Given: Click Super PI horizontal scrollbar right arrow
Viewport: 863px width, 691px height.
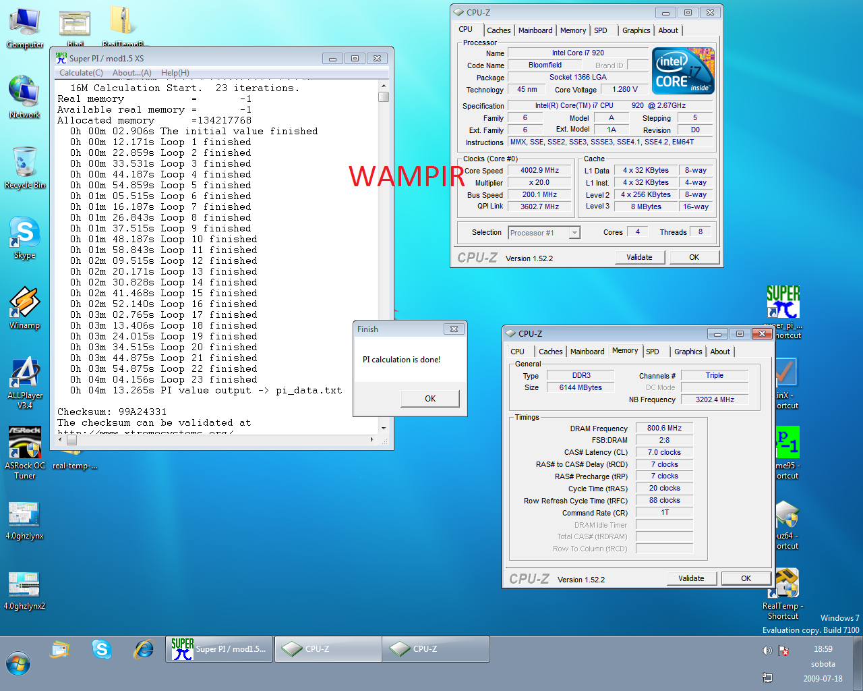Looking at the screenshot, I should pos(372,440).
